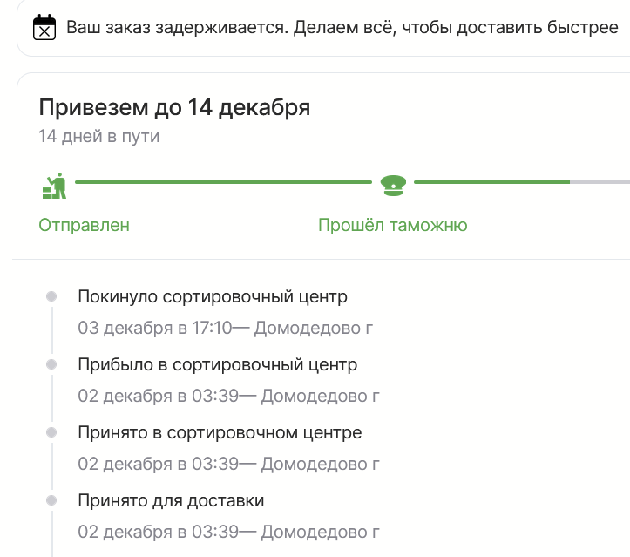Click the 'Ваш заказ задерживается' notification banner

click(329, 27)
